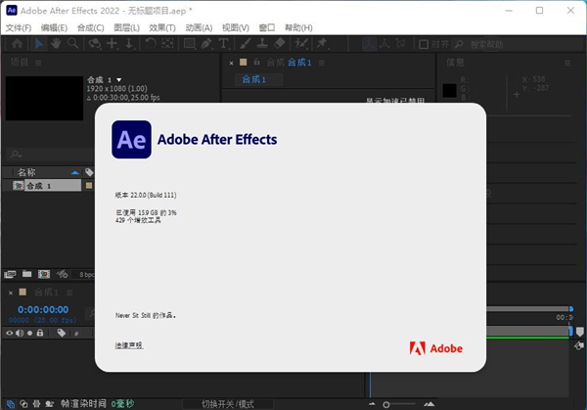Image resolution: width=587 pixels, height=410 pixels.
Task: Toggle the lock icon on the composition viewer tab
Action: pyautogui.click(x=256, y=62)
